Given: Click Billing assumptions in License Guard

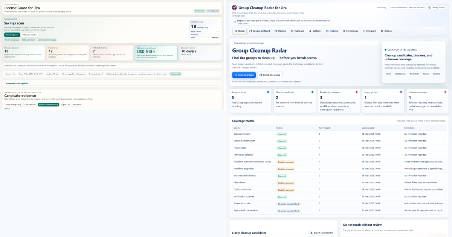Looking at the screenshot, I should pos(30,35).
